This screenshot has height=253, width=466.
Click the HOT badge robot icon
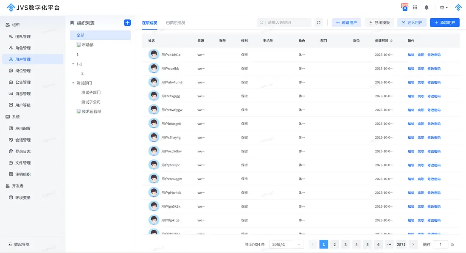coord(405,7)
